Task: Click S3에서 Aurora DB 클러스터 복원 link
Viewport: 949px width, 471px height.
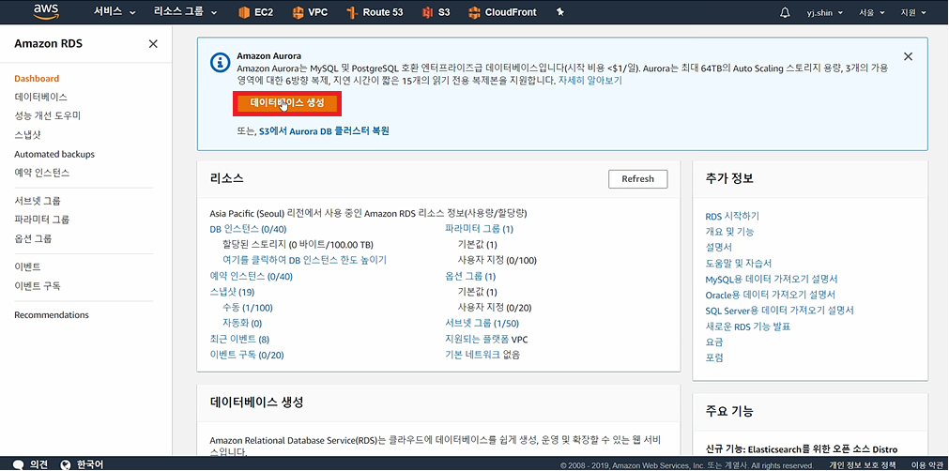Action: coord(324,130)
